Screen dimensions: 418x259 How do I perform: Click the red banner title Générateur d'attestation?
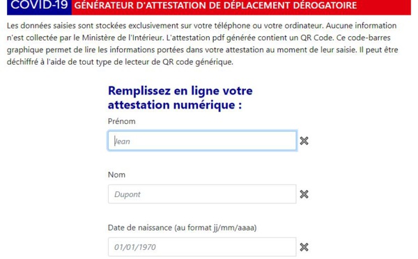(x=215, y=6)
